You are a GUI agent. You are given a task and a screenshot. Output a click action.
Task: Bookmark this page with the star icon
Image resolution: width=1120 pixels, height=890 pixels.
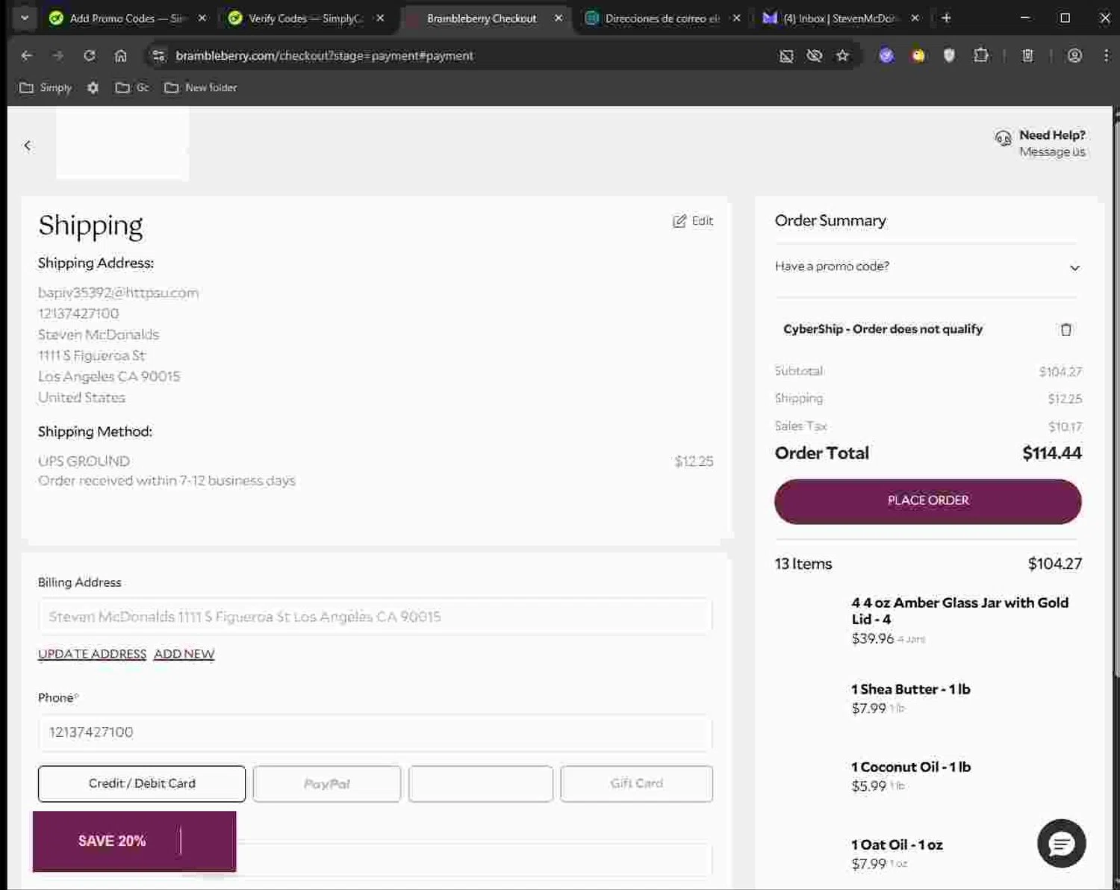(842, 55)
